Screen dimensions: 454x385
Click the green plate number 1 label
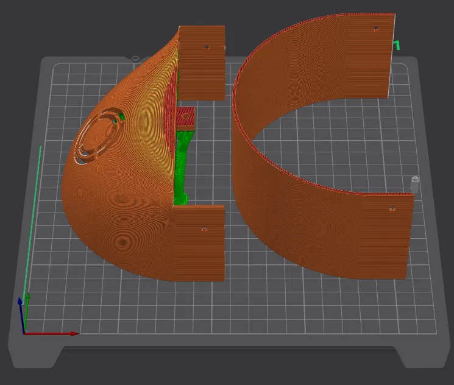point(397,45)
